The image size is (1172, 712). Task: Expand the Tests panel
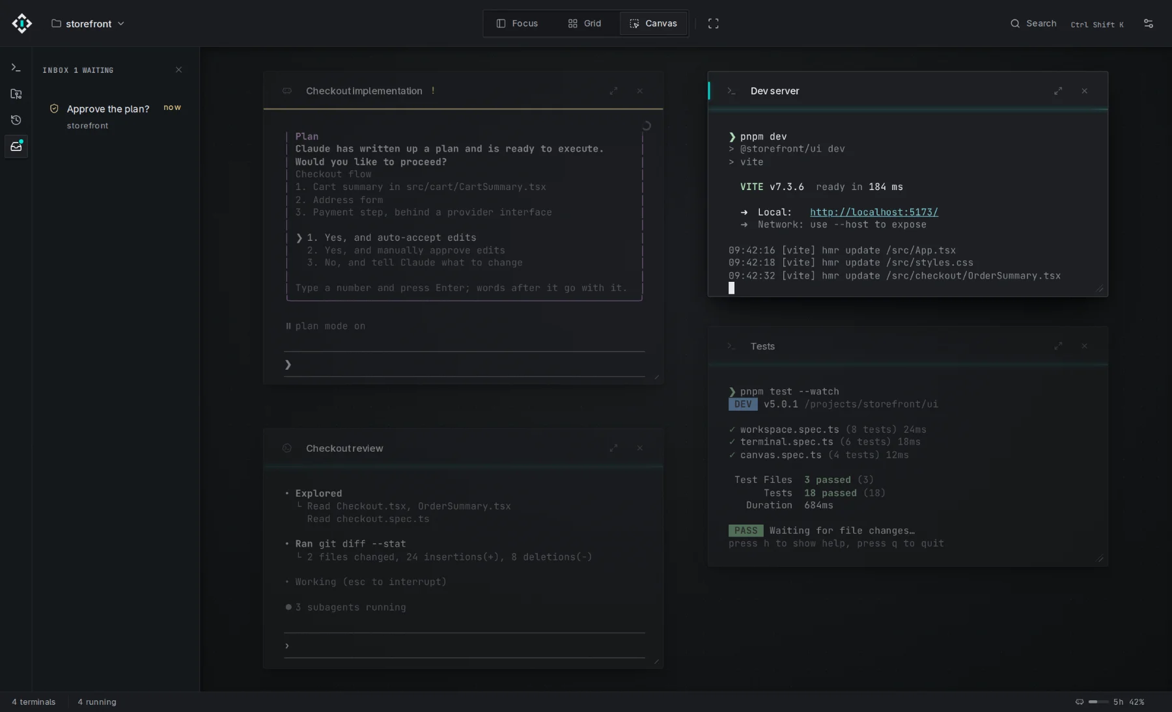(1058, 346)
